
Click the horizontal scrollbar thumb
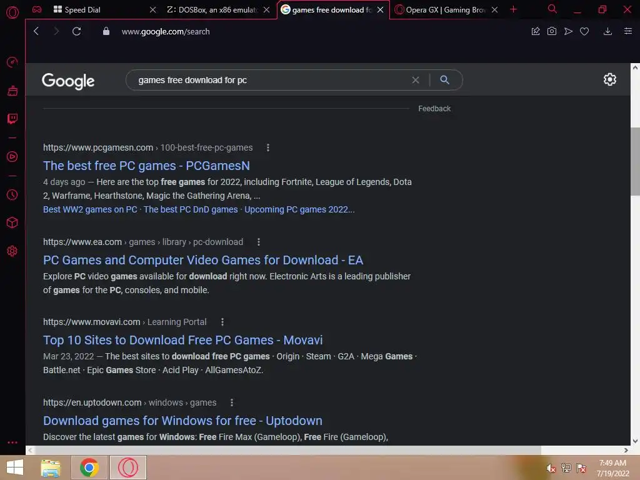pyautogui.click(x=287, y=450)
